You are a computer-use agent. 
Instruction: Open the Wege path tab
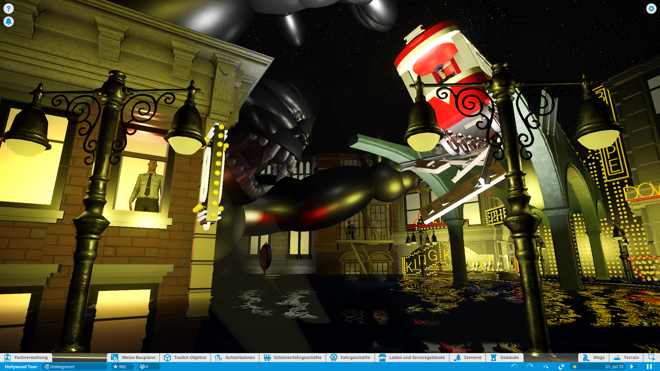click(x=594, y=358)
